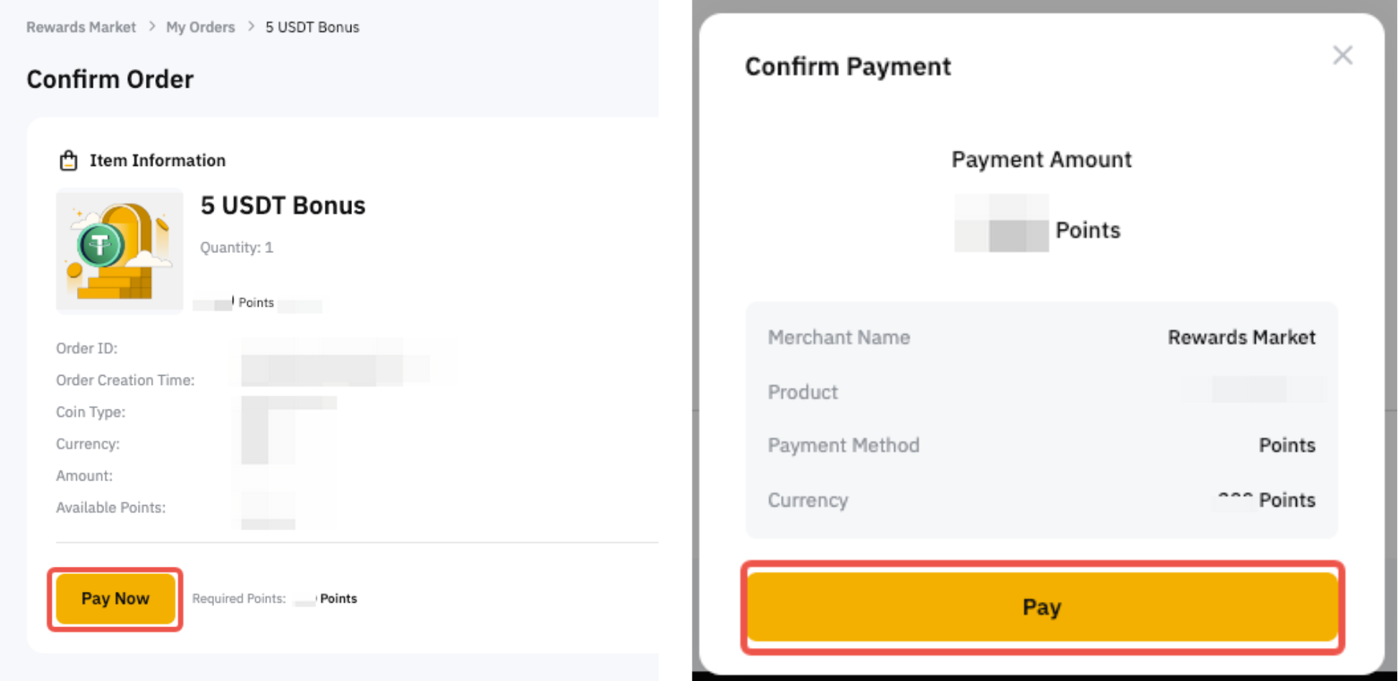This screenshot has width=1398, height=681.
Task: Click the shopping bag Item Information icon
Action: (x=68, y=160)
